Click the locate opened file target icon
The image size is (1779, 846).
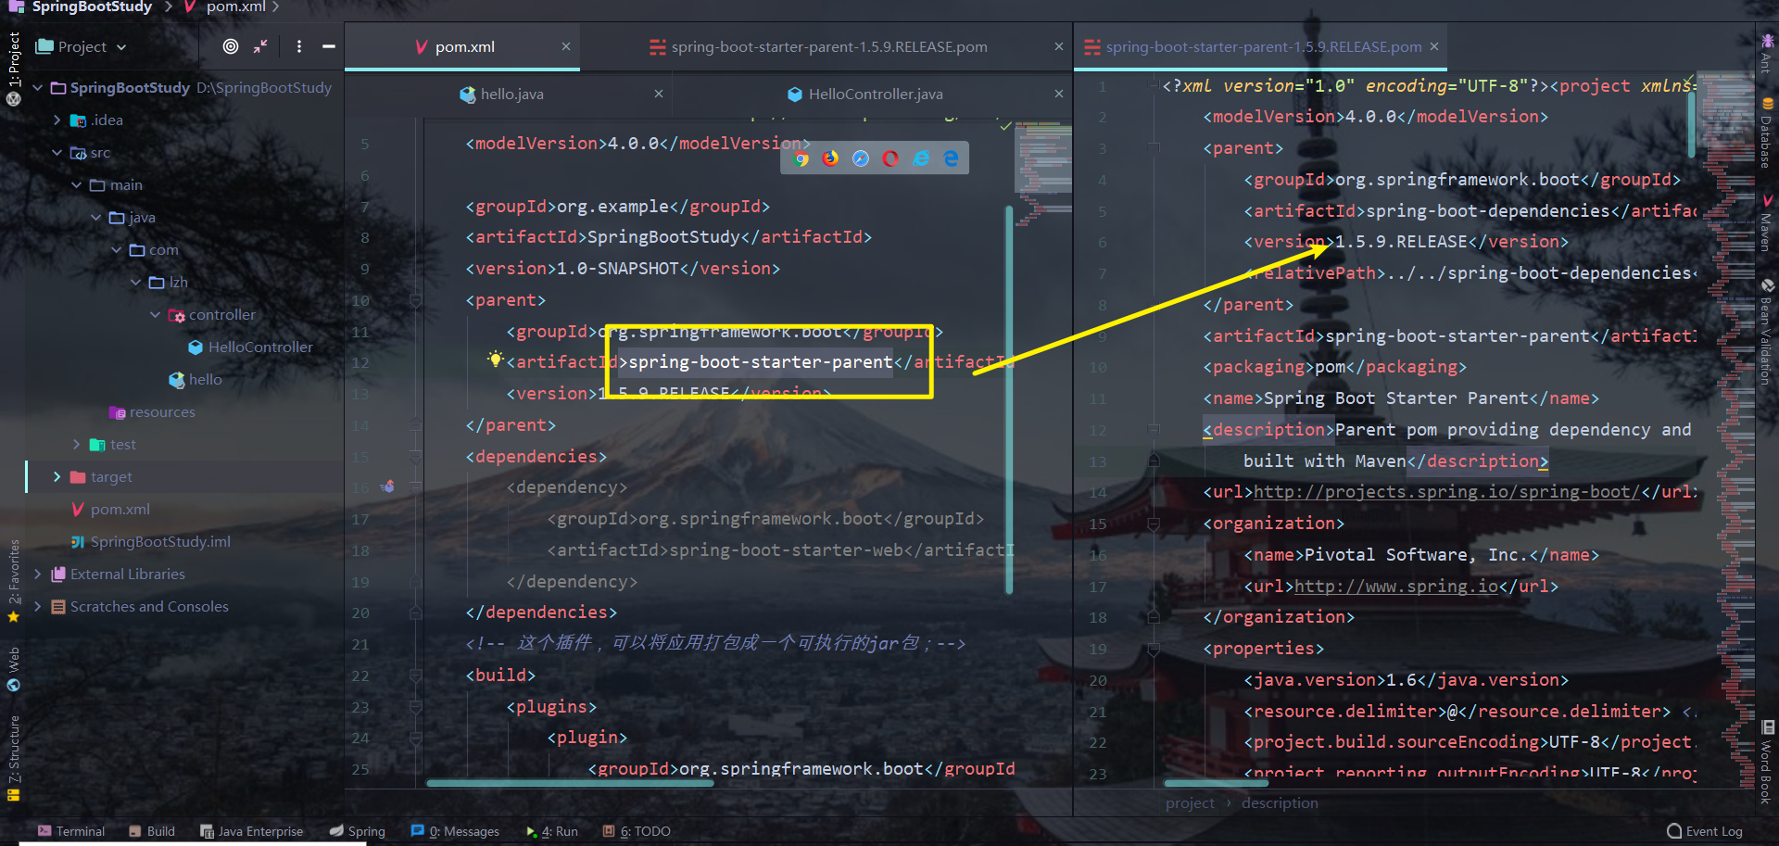coord(231,46)
